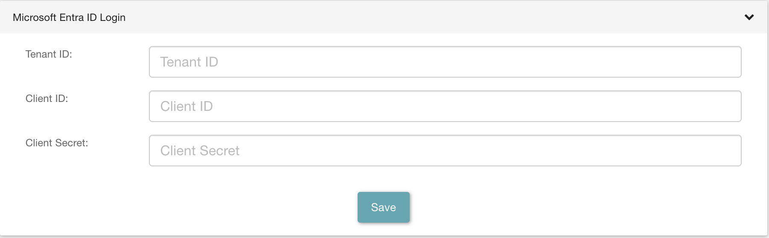This screenshot has height=238, width=769.
Task: Click the Microsoft Entra ID Login header title
Action: click(x=69, y=17)
